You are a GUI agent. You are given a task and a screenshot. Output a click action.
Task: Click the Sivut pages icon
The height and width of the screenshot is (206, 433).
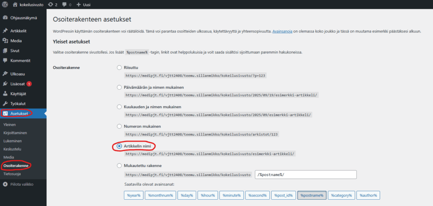[x=5, y=51]
